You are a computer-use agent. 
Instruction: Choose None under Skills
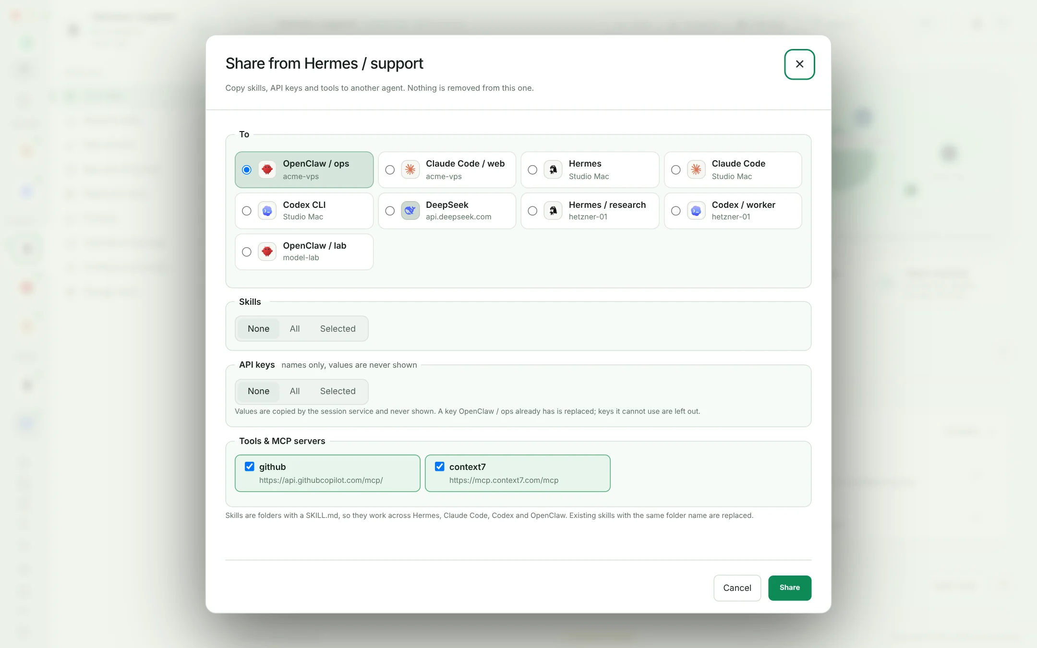tap(258, 329)
